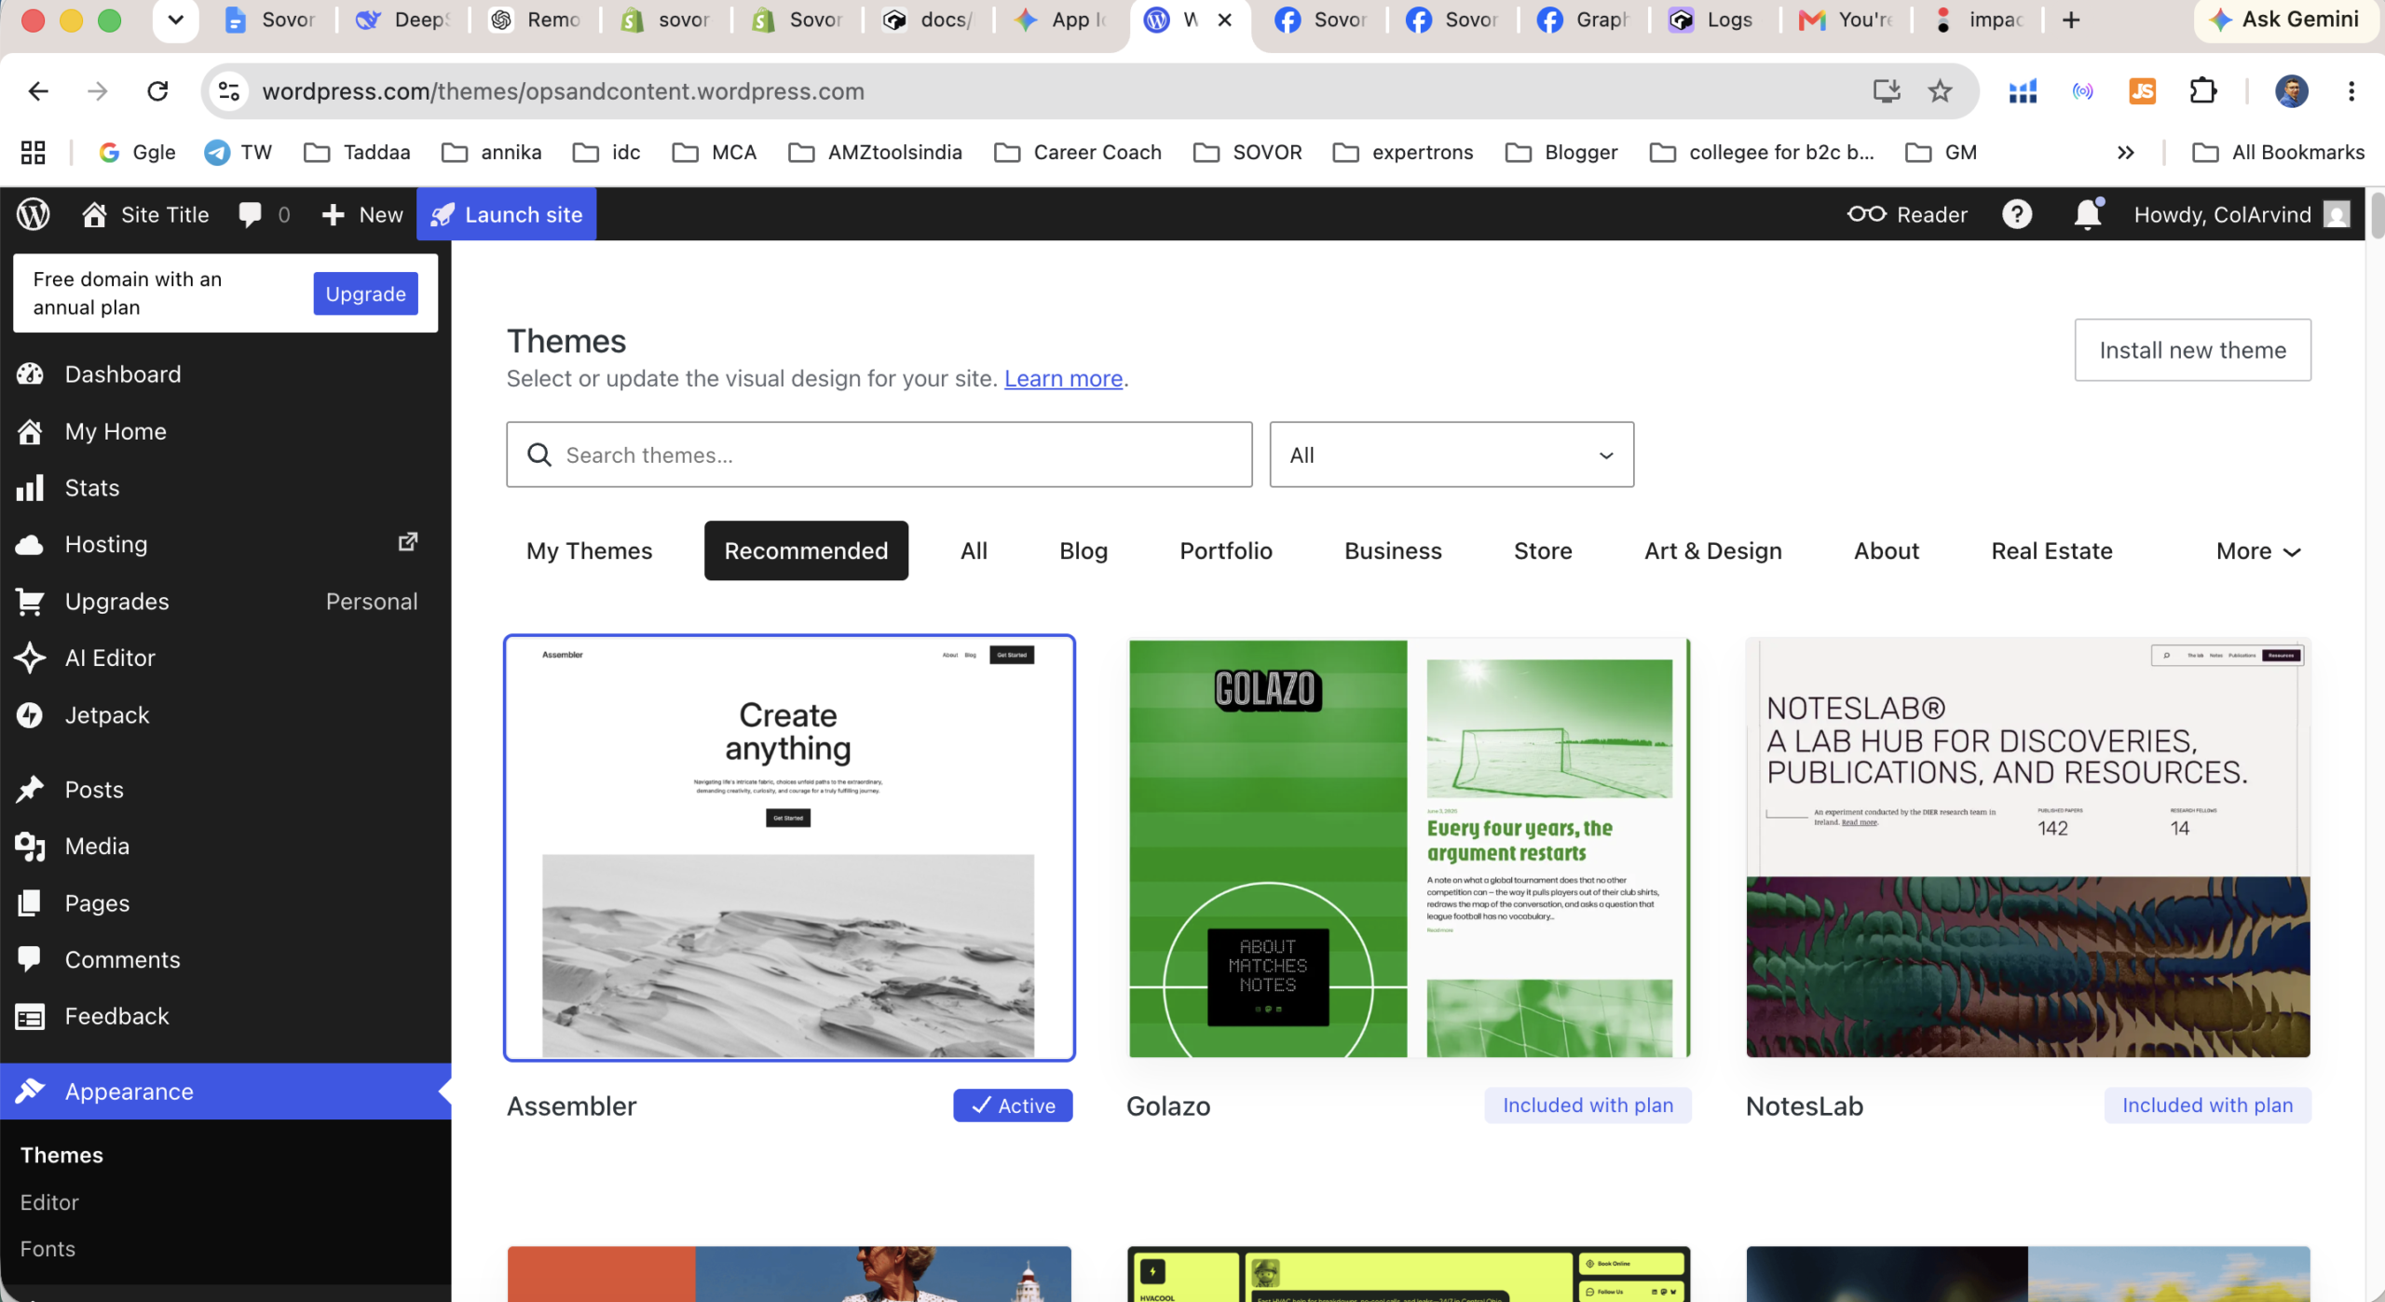The width and height of the screenshot is (2385, 1302).
Task: Click the Upgrade button
Action: [365, 293]
